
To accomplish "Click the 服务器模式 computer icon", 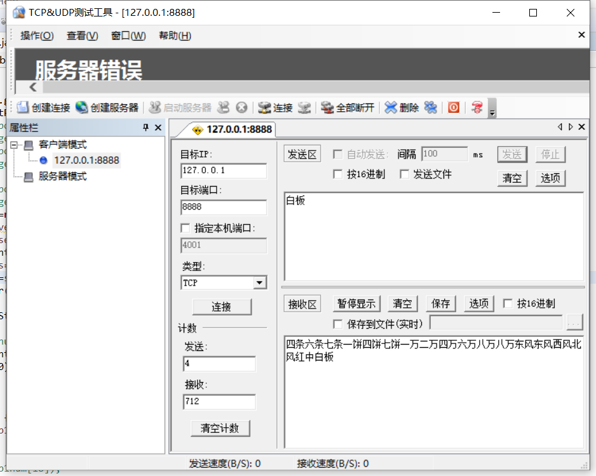I will tap(29, 177).
